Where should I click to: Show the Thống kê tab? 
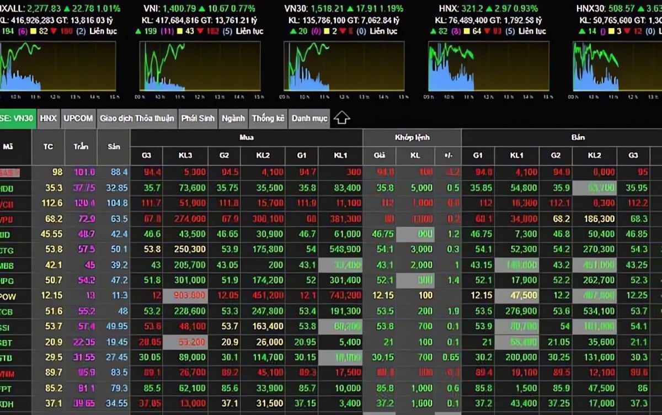coord(268,118)
